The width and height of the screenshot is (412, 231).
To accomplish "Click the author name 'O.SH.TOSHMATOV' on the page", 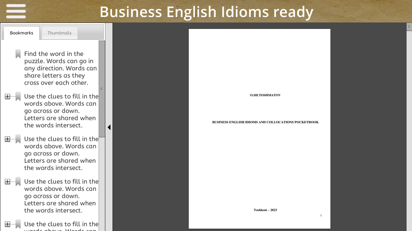I will pos(265,95).
